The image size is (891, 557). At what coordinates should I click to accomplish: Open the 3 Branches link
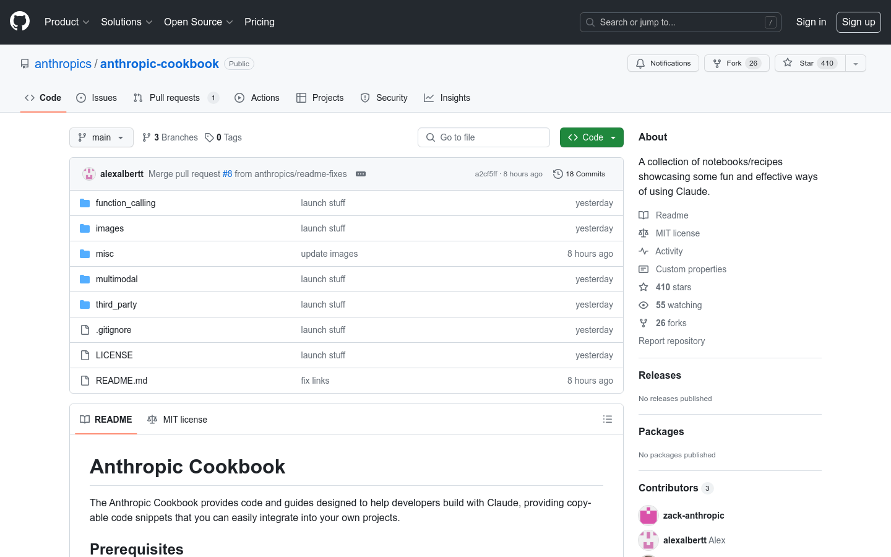coord(170,137)
